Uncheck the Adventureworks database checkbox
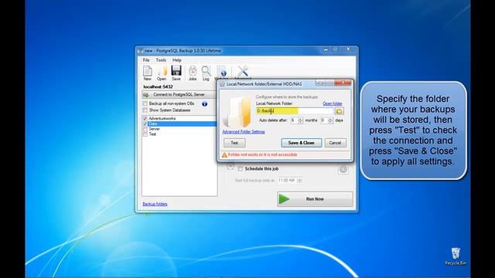This screenshot has height=278, width=495. click(145, 118)
